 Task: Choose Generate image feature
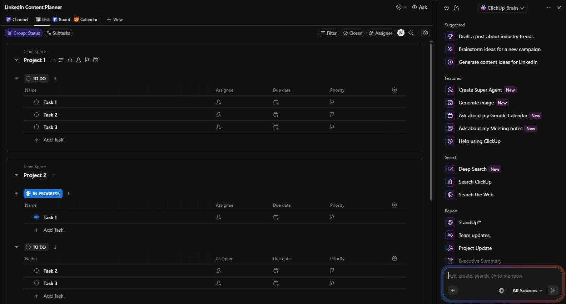[x=477, y=103]
